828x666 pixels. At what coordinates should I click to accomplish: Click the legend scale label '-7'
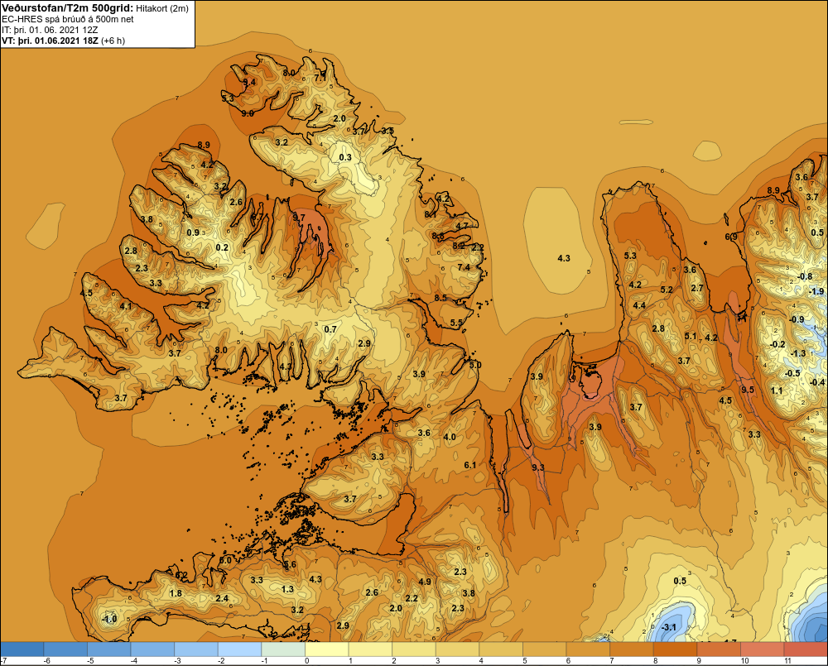[3, 661]
